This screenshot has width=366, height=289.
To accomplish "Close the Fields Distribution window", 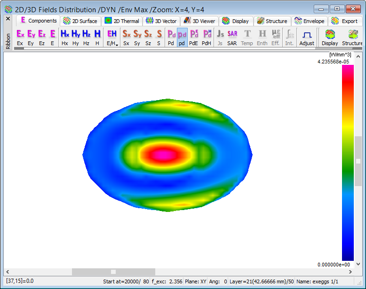I will pyautogui.click(x=353, y=9).
